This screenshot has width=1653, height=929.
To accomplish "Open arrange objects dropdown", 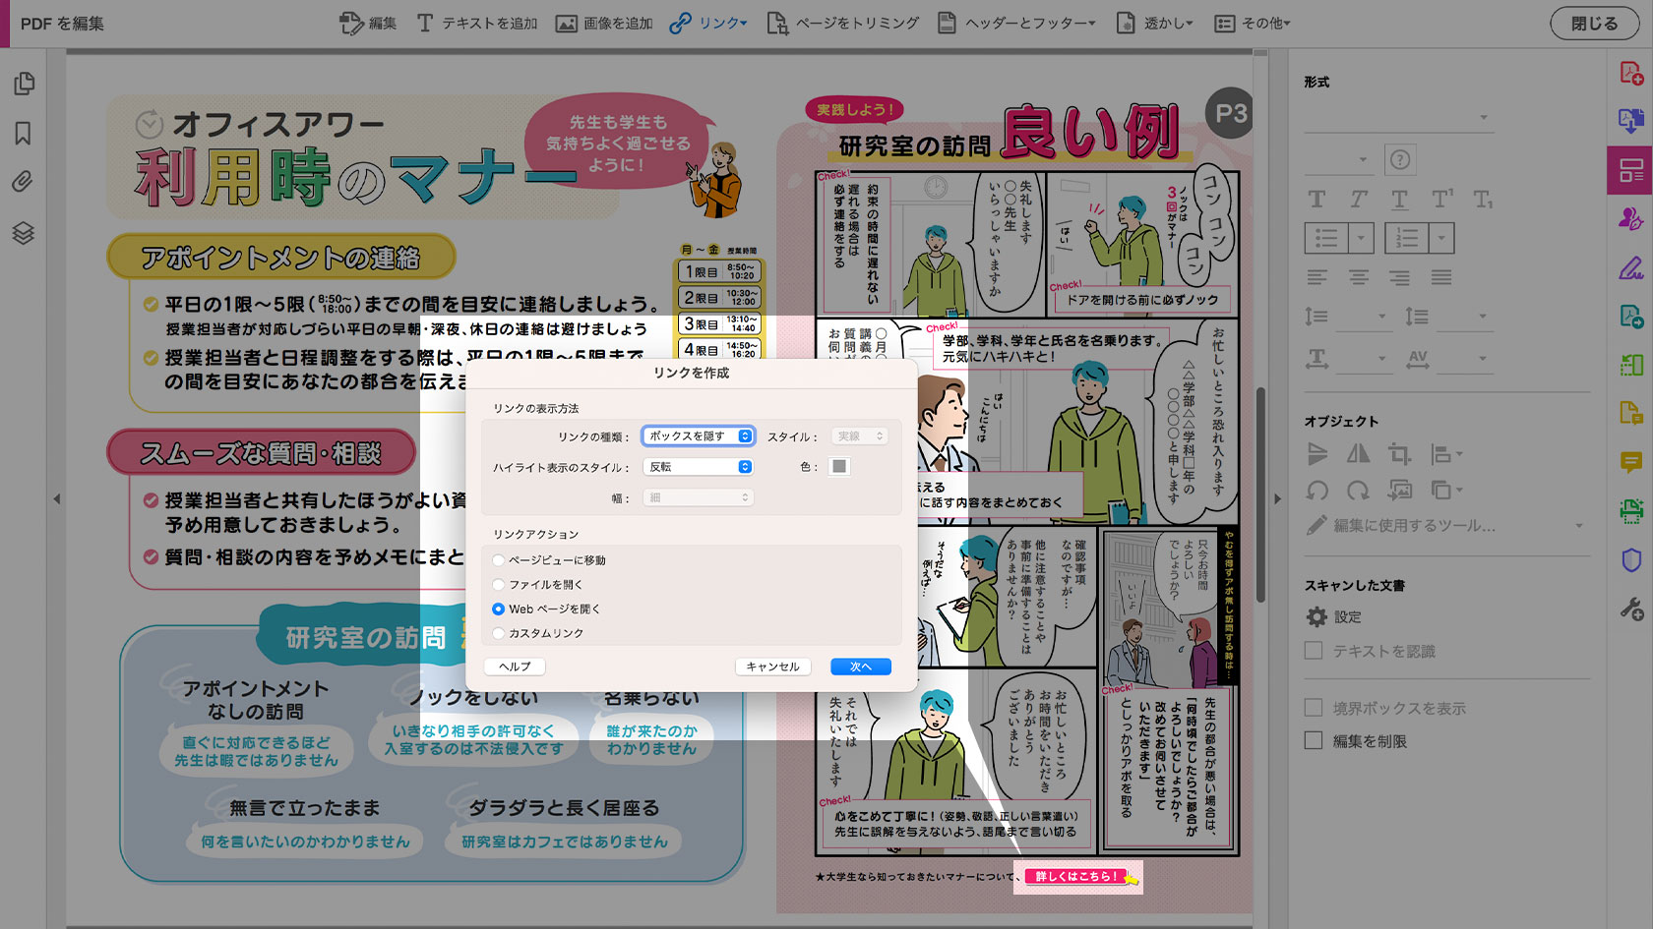I will pos(1446,490).
